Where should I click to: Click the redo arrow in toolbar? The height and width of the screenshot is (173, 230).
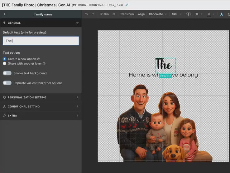[93, 14]
